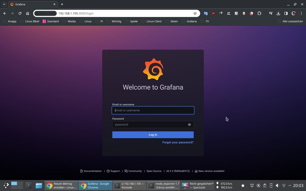Screen dimensions: 306x191
Task: Open the Chrome profile avatar menu
Action: (293, 13)
